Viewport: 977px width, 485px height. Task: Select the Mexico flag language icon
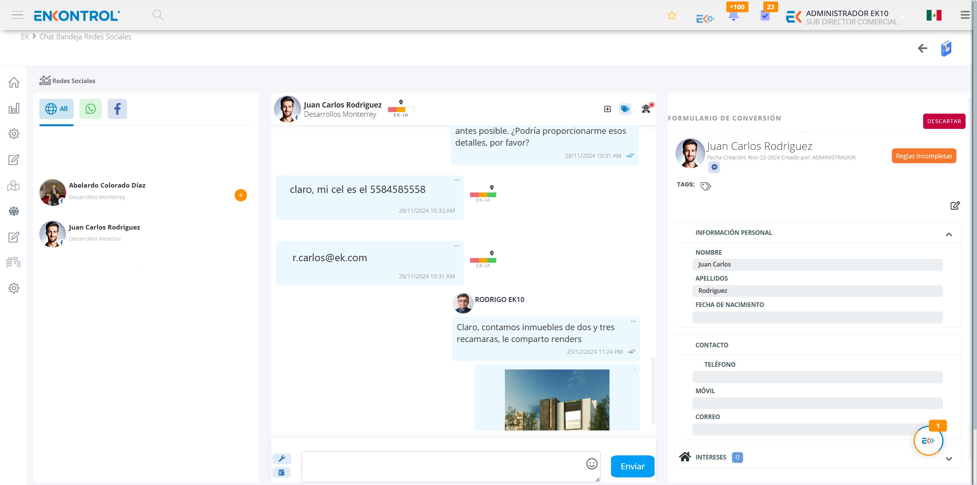tap(934, 15)
